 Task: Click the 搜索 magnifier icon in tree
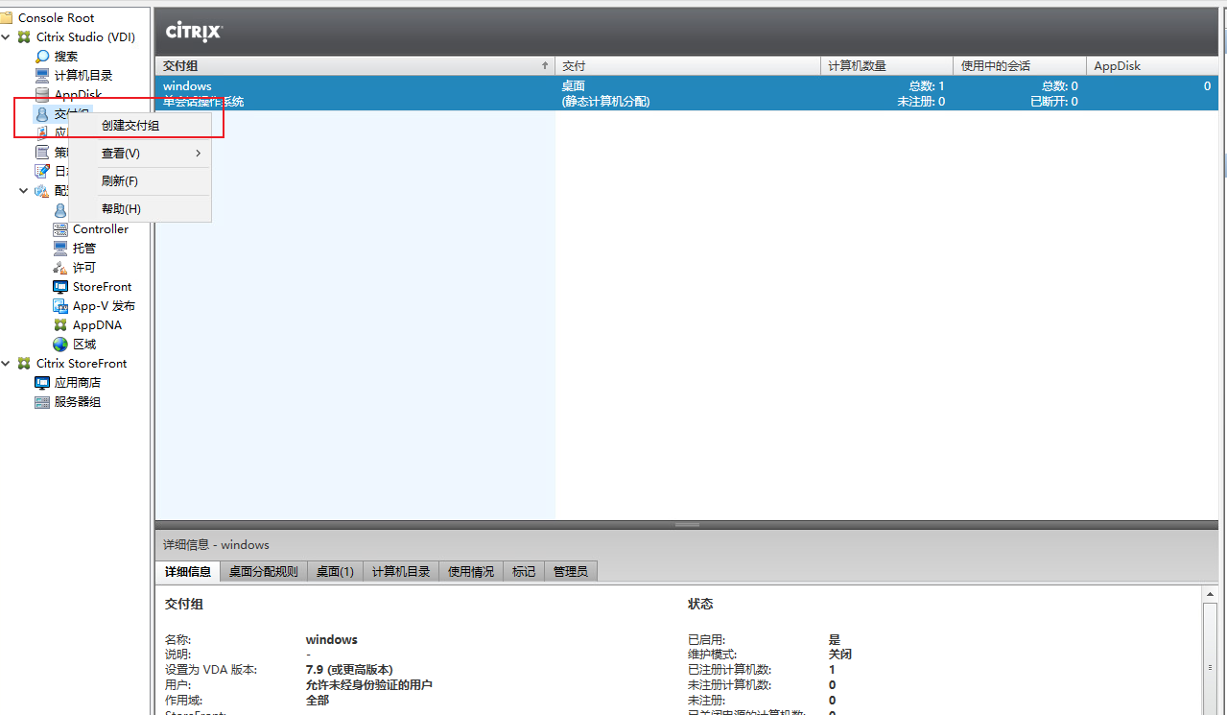[x=42, y=57]
